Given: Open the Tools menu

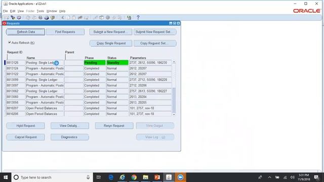Looking at the screenshot, I should [x=40, y=11].
